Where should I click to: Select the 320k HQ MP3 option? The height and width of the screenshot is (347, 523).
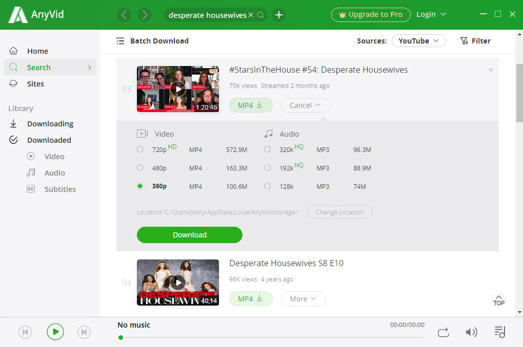(268, 149)
